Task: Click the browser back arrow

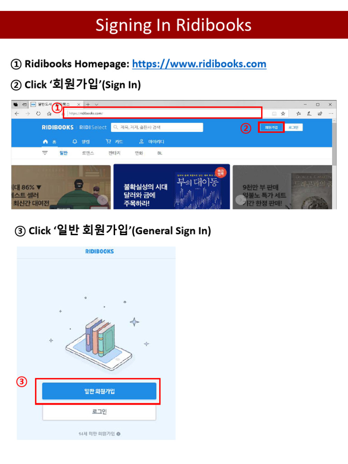Action: (x=17, y=114)
